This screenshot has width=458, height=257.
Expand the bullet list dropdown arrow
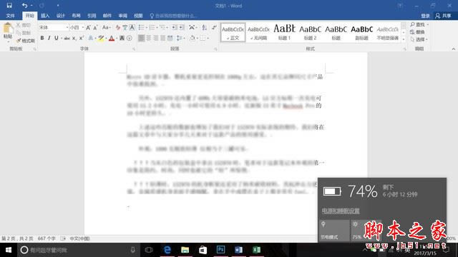coord(146,27)
